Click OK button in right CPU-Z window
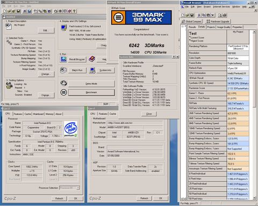The height and width of the screenshot is (206, 258). coord(161,198)
